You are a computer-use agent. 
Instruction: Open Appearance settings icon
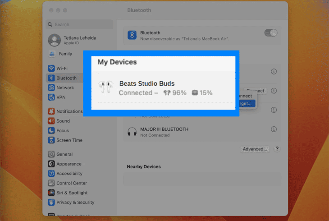pyautogui.click(x=51, y=164)
